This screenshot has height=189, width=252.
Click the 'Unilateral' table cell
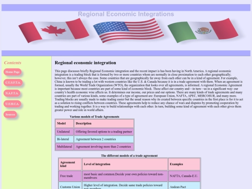point(64,132)
